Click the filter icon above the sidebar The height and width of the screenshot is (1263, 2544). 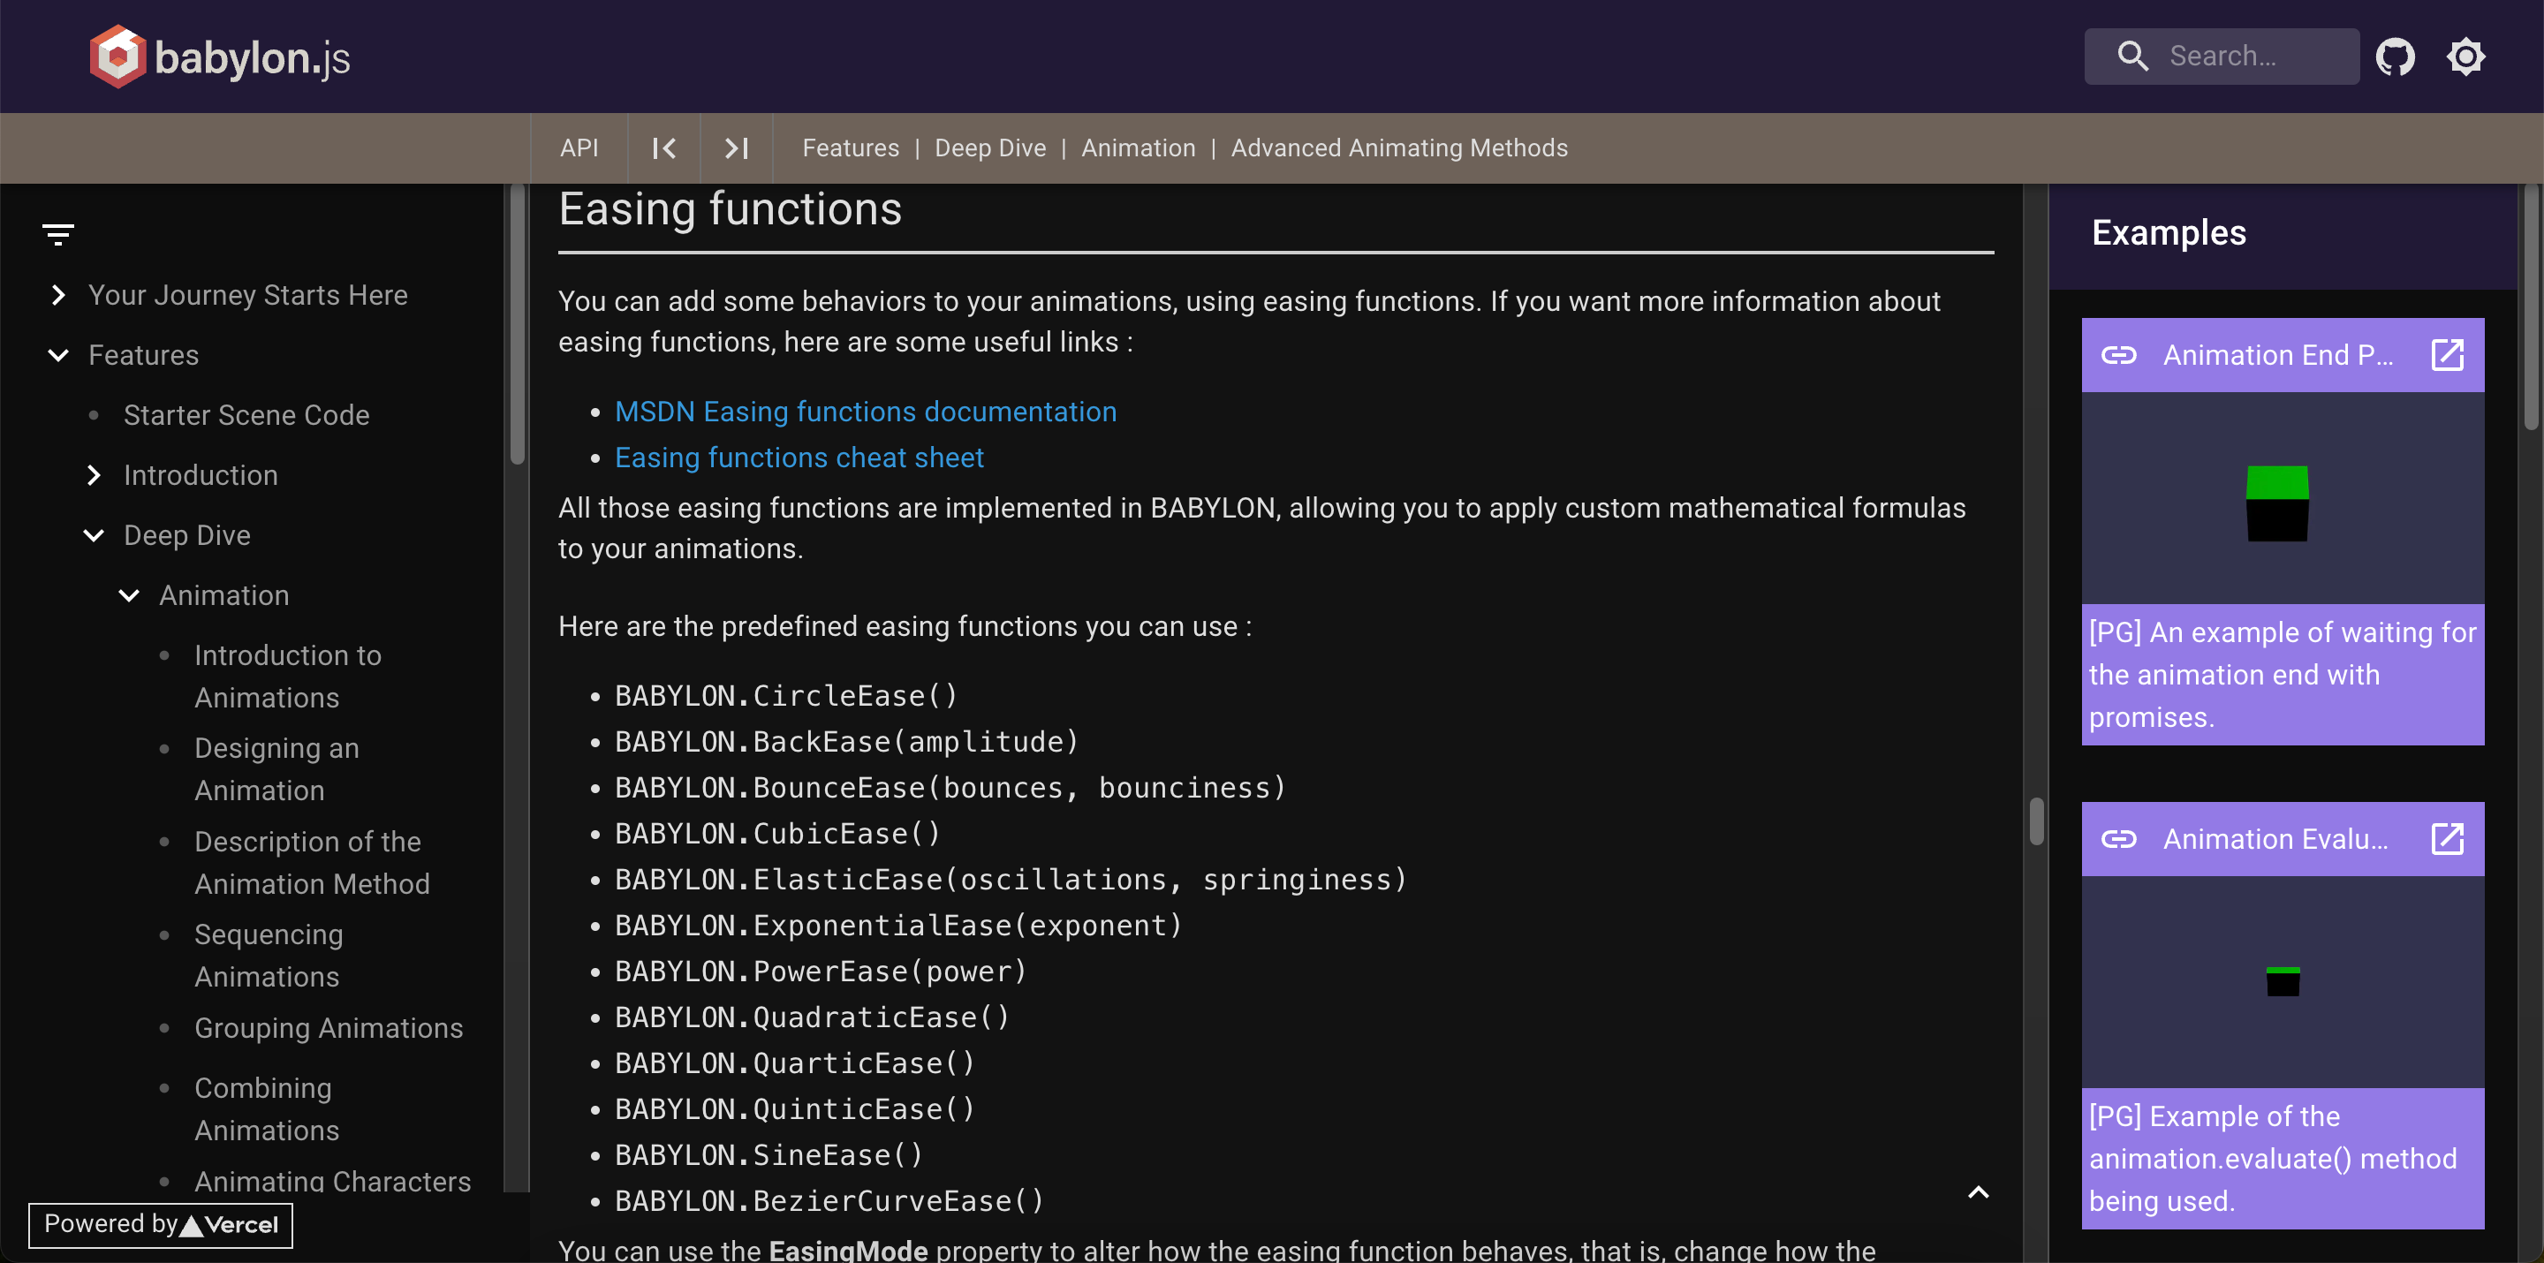tap(58, 233)
